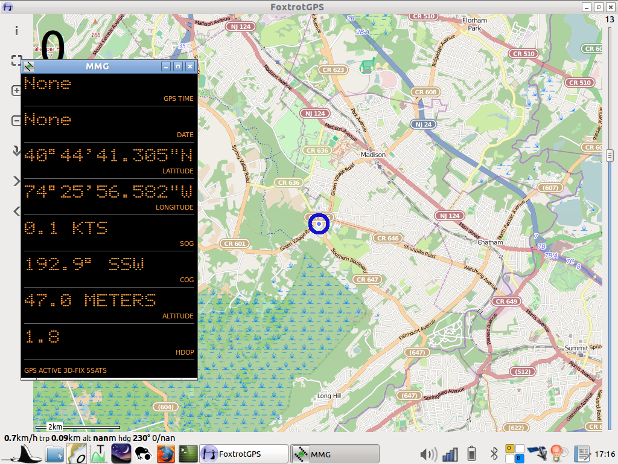Open the terminal launcher icon
The image size is (618, 464).
[x=188, y=454]
